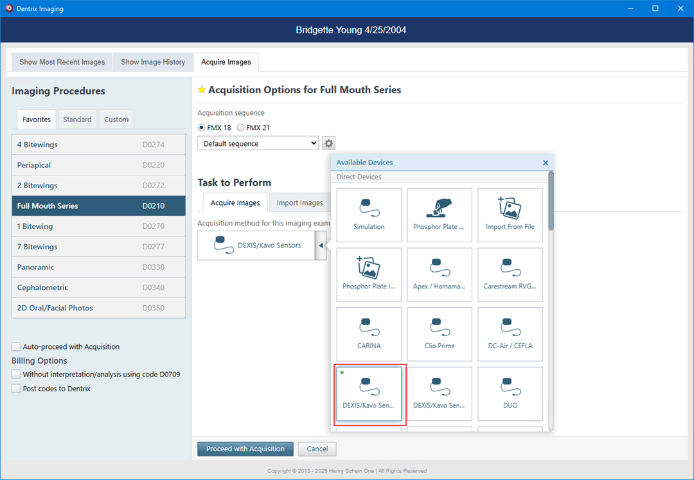
Task: Check Without interpretation/analysis using code D0709
Action: [x=16, y=374]
